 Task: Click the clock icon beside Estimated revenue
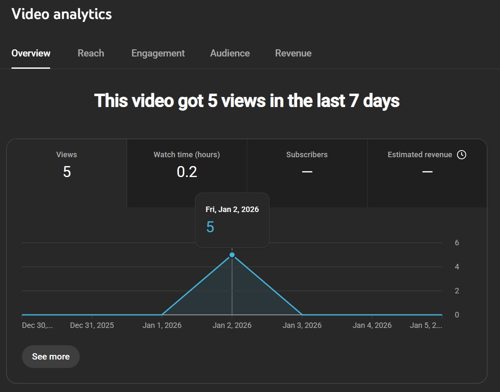[x=462, y=155]
